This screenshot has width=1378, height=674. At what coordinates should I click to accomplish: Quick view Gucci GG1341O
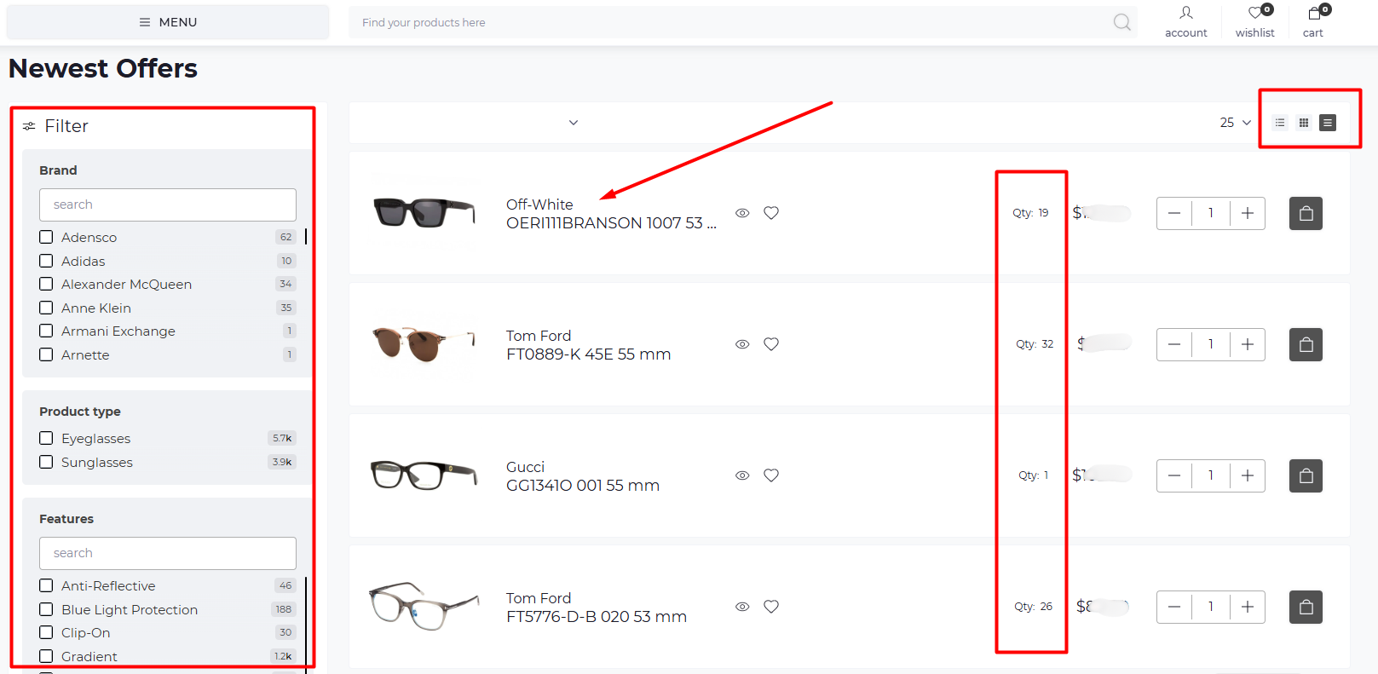[x=742, y=475]
